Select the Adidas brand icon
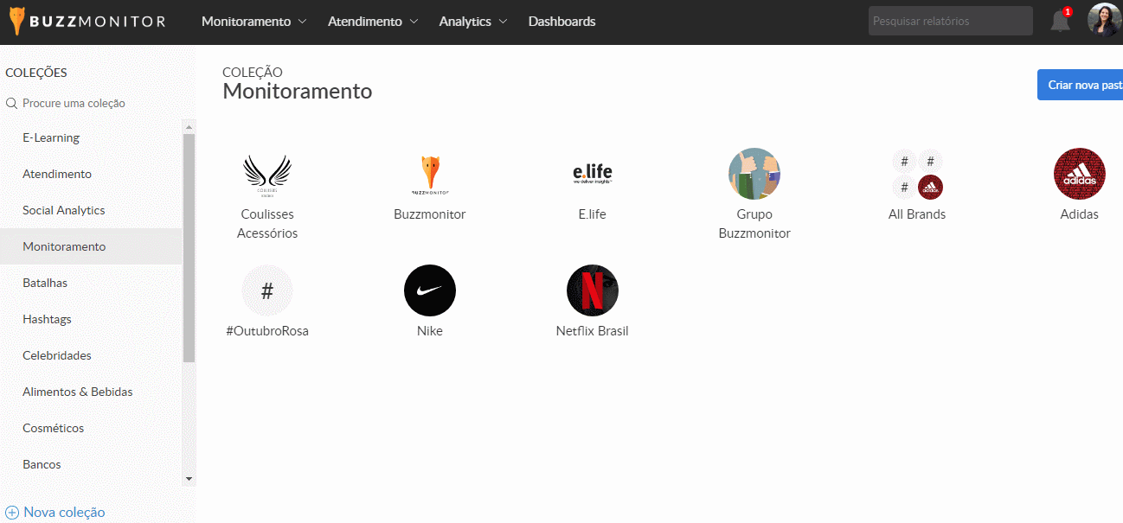Screen dimensions: 1123x523 click(x=1079, y=174)
